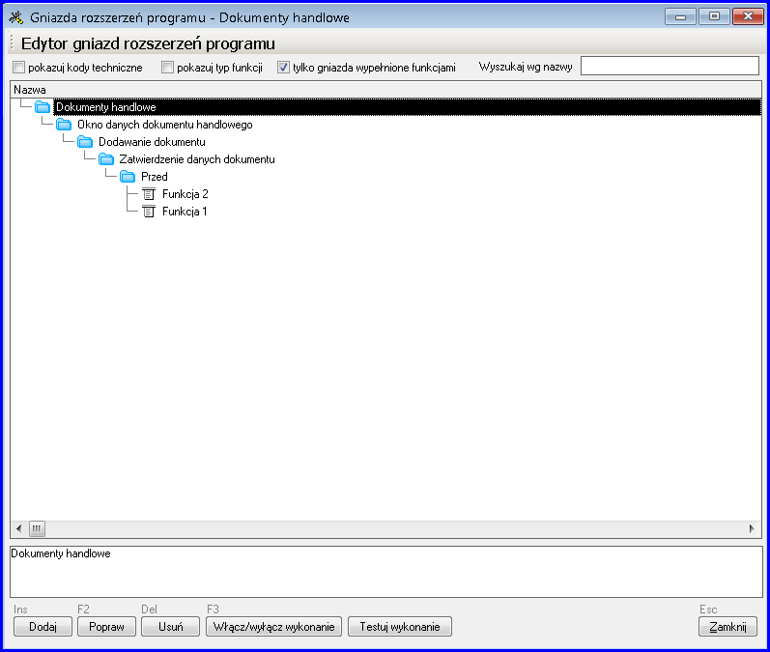Click the application icon in the title bar

point(16,17)
